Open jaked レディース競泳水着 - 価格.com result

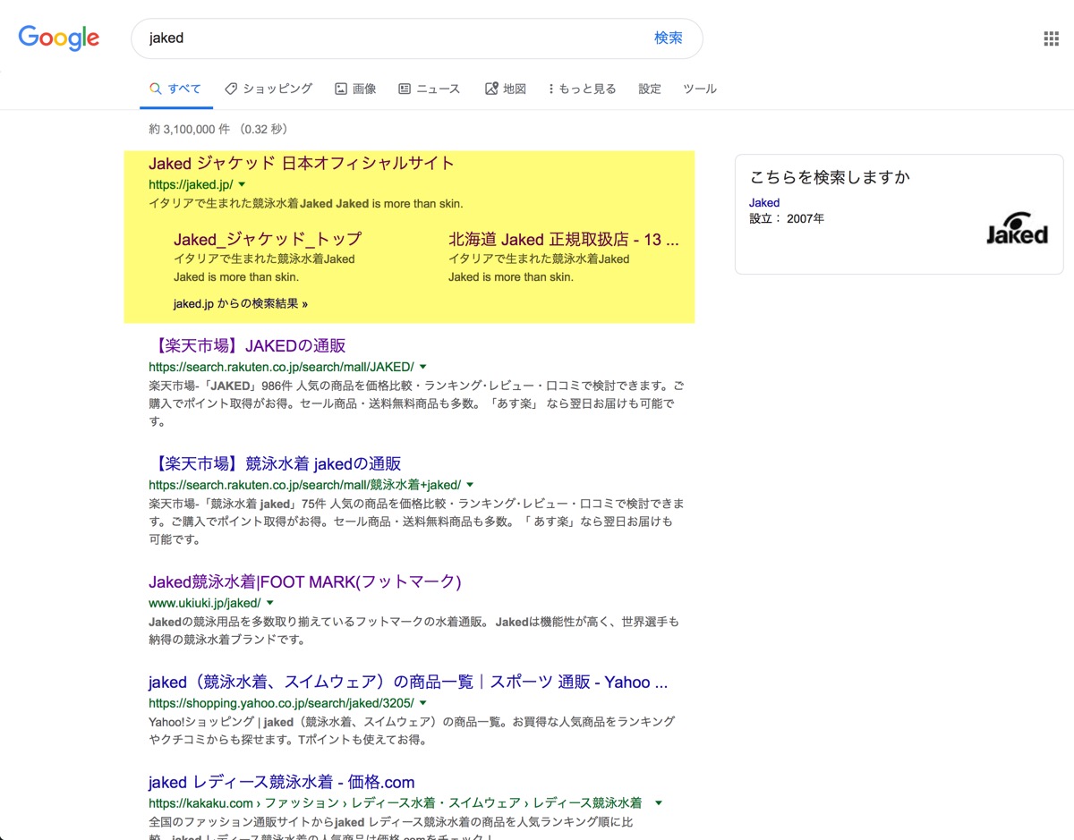point(282,783)
